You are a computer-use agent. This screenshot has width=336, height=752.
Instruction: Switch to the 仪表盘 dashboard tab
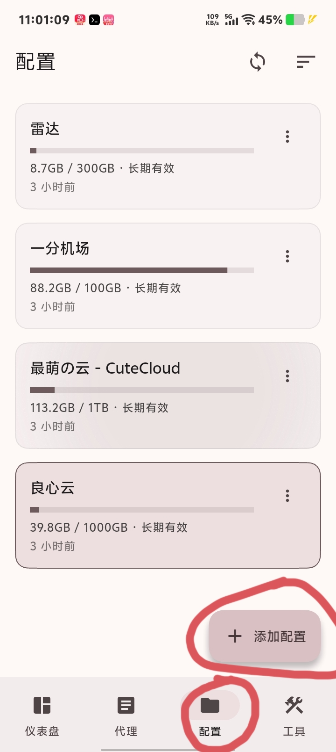click(x=42, y=716)
